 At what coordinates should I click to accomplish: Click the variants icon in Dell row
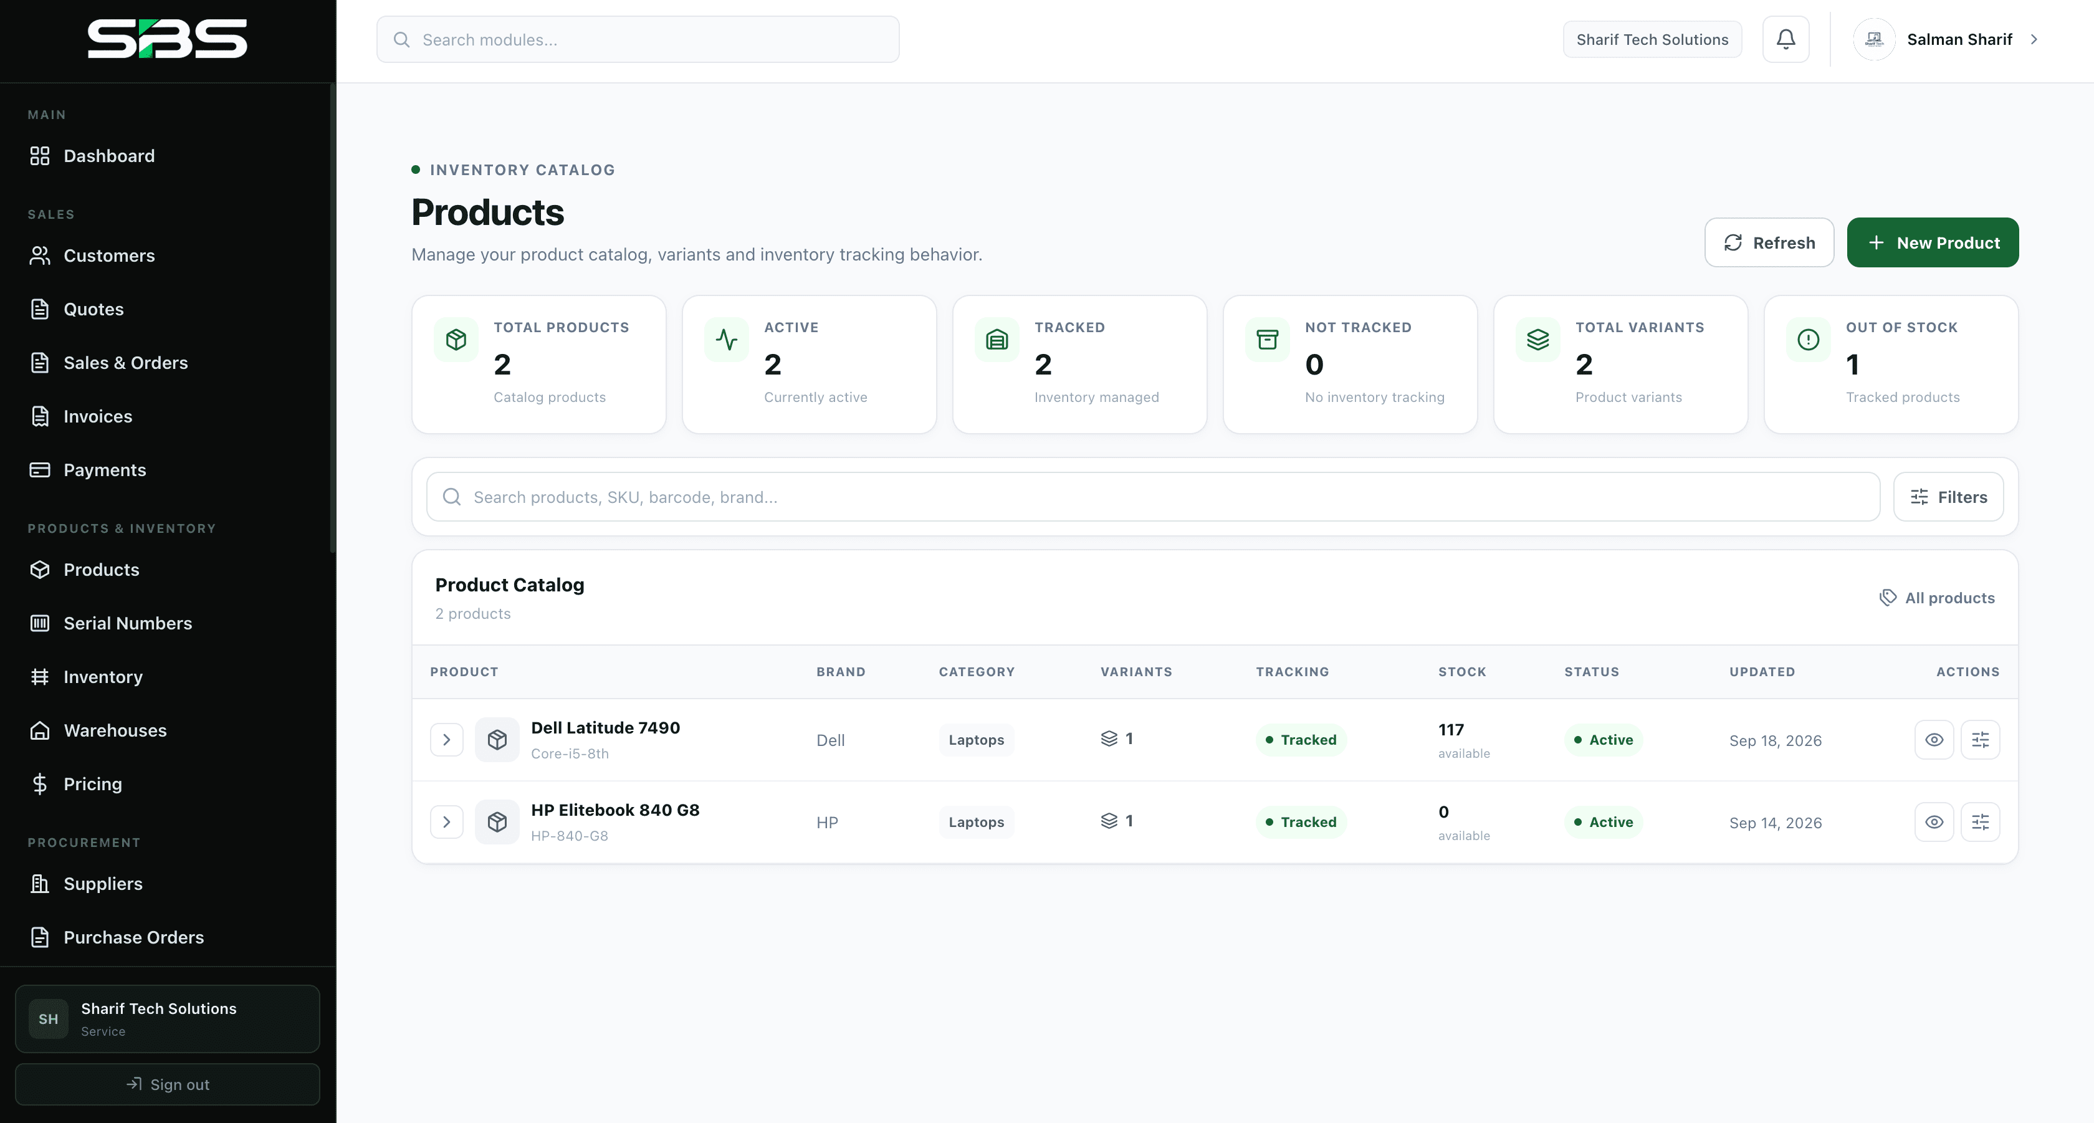click(x=1109, y=738)
